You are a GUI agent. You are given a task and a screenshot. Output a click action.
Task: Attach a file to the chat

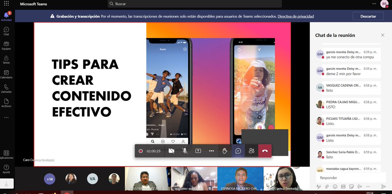pyautogui.click(x=327, y=187)
